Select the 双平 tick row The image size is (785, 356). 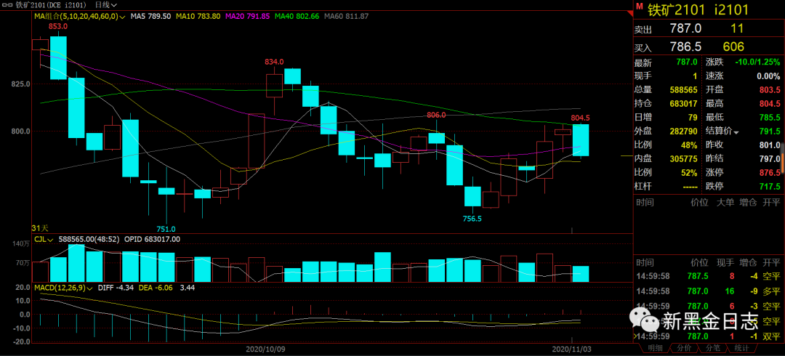[x=707, y=336]
